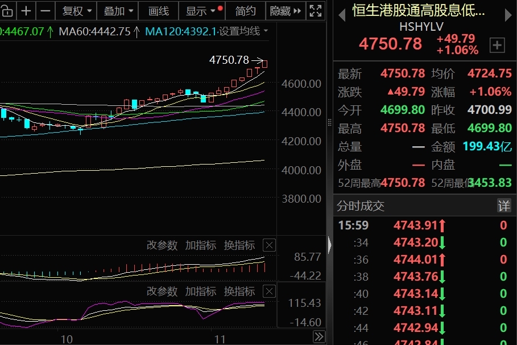517x345 pixels.
Task: Select the :34 trade row 4743.20
Action: [x=425, y=243]
